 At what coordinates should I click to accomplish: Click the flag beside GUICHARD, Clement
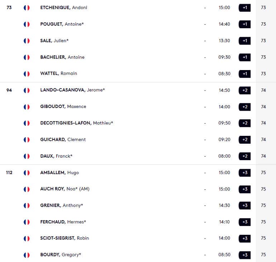tap(27, 140)
